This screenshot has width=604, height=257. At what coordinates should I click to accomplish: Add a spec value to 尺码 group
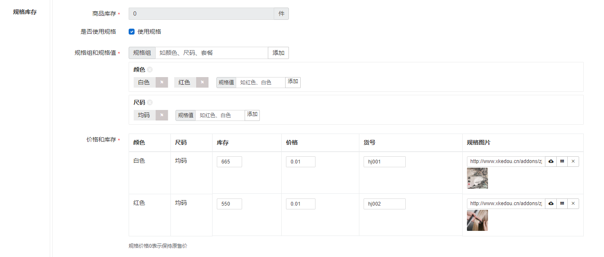(252, 115)
